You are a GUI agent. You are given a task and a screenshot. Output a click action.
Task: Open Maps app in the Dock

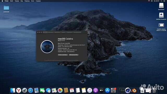(54, 90)
